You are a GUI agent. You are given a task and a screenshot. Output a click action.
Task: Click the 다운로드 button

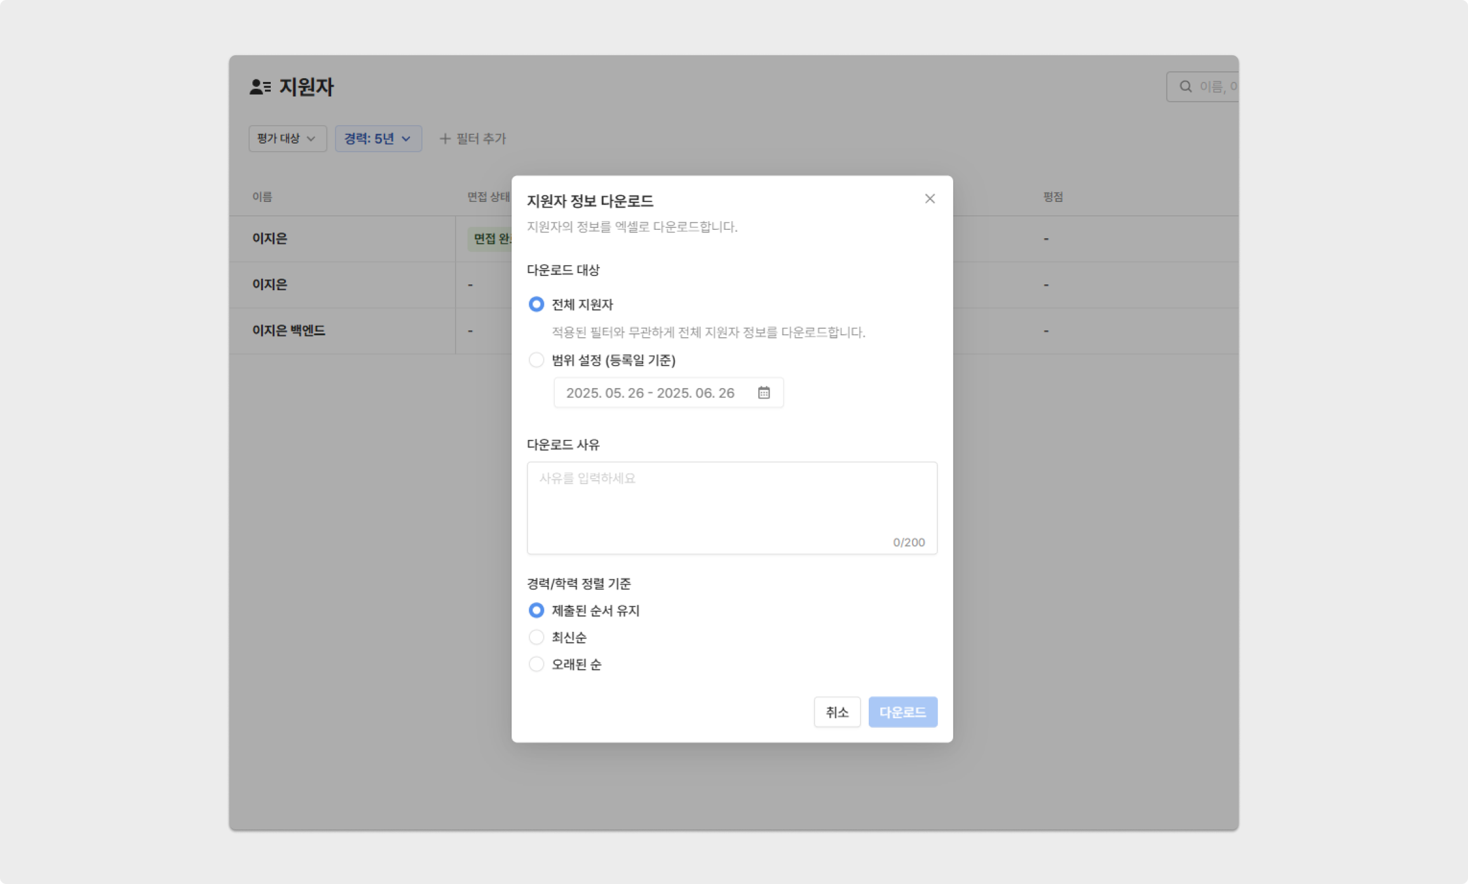tap(902, 712)
